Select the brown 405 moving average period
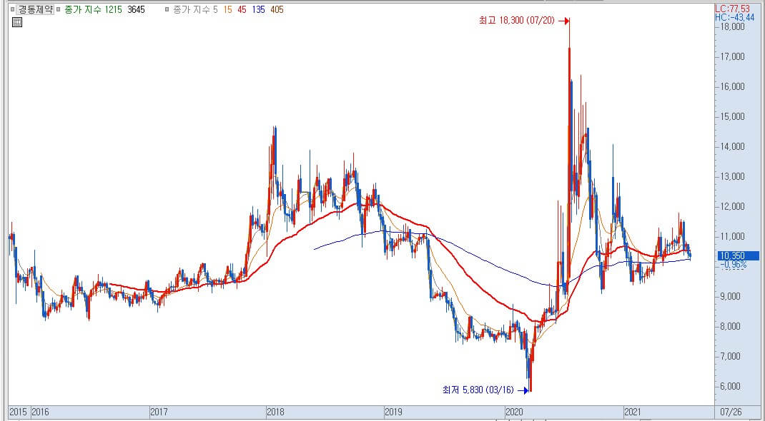Viewport: 765px width, 421px height. (277, 10)
